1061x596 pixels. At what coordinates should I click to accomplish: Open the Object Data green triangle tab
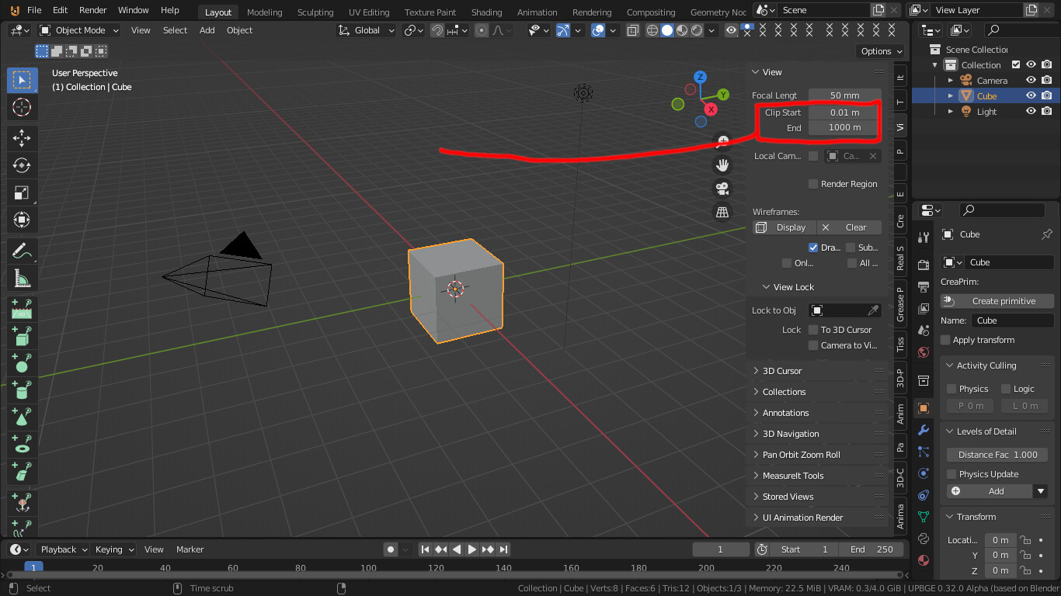coord(924,517)
